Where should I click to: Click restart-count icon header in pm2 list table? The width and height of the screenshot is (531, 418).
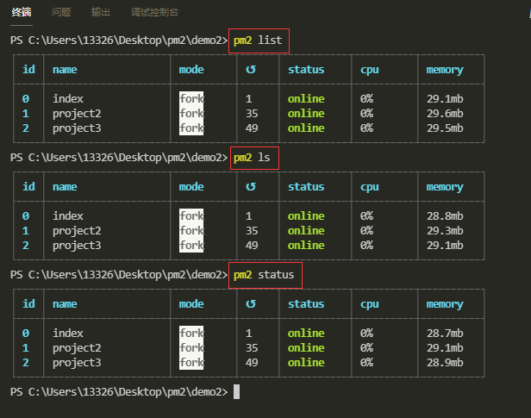pos(251,70)
